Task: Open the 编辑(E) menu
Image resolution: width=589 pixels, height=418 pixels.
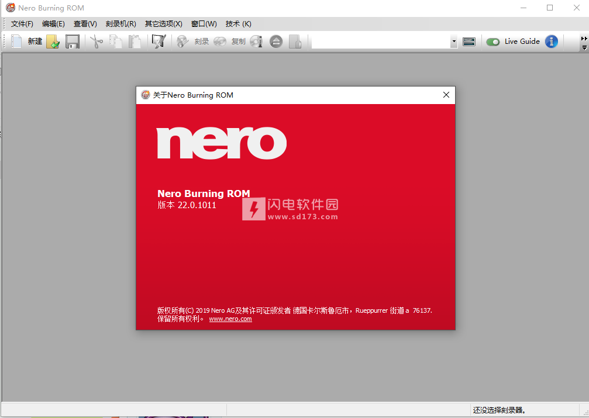Action: [x=53, y=24]
